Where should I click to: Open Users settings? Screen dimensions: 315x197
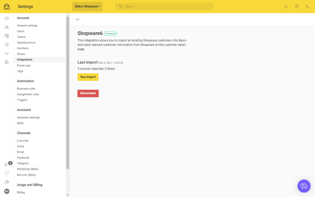(21, 31)
